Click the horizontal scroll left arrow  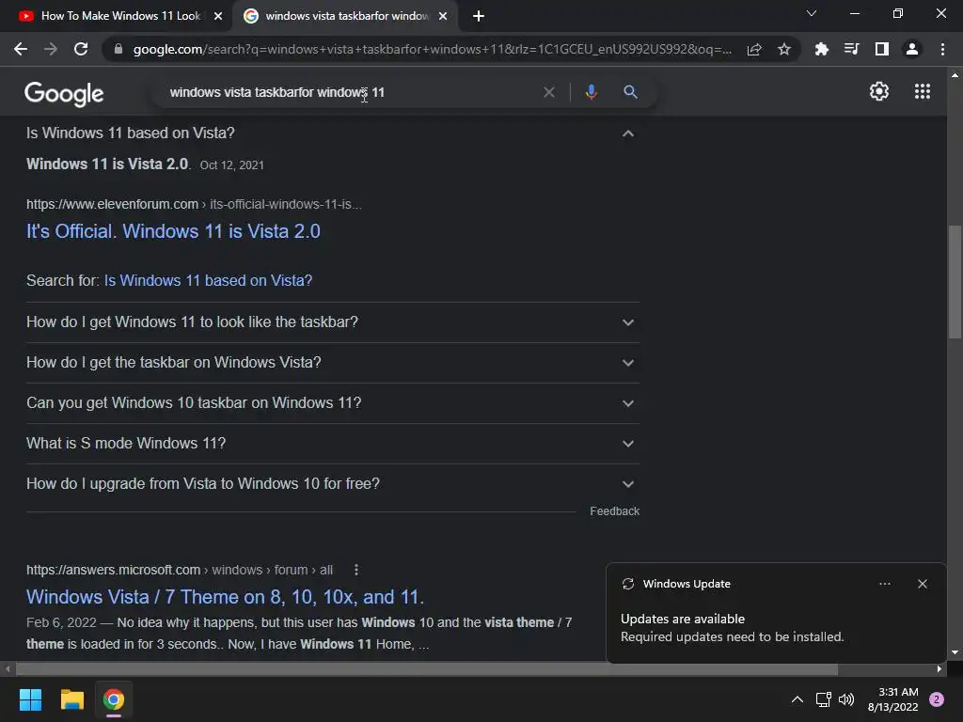(8, 668)
